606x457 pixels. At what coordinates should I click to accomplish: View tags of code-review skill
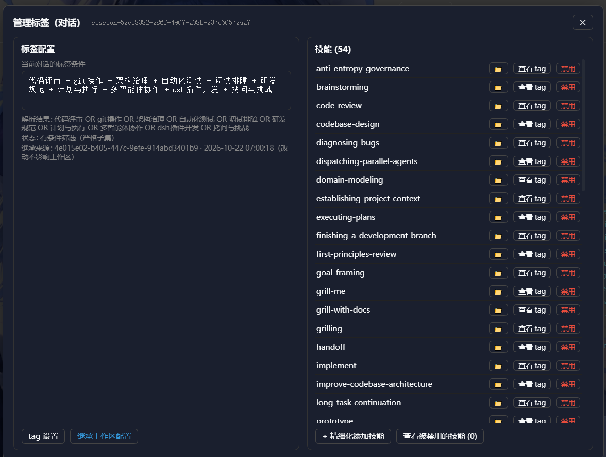pyautogui.click(x=532, y=106)
